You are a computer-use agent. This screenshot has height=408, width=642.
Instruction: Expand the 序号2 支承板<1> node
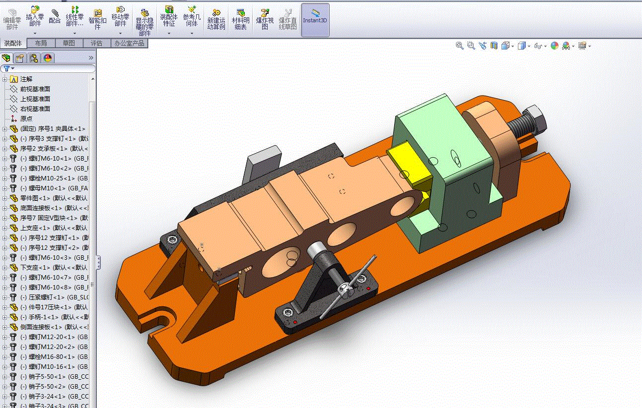coord(4,148)
